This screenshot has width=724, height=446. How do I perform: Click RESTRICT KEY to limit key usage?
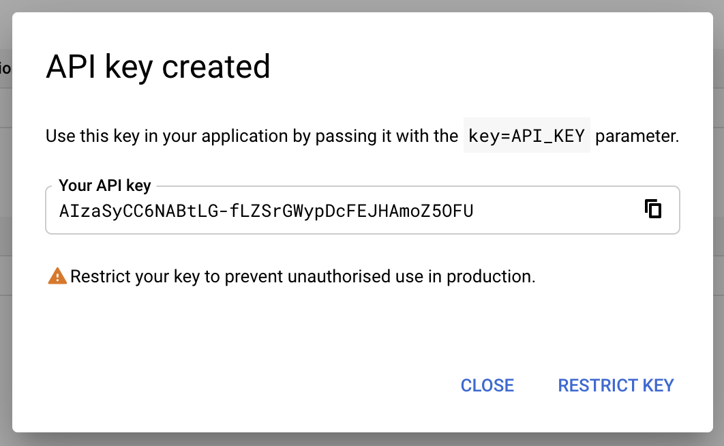coord(616,385)
